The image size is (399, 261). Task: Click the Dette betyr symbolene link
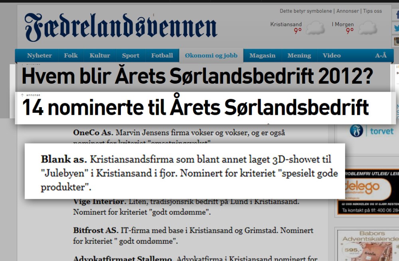(306, 11)
